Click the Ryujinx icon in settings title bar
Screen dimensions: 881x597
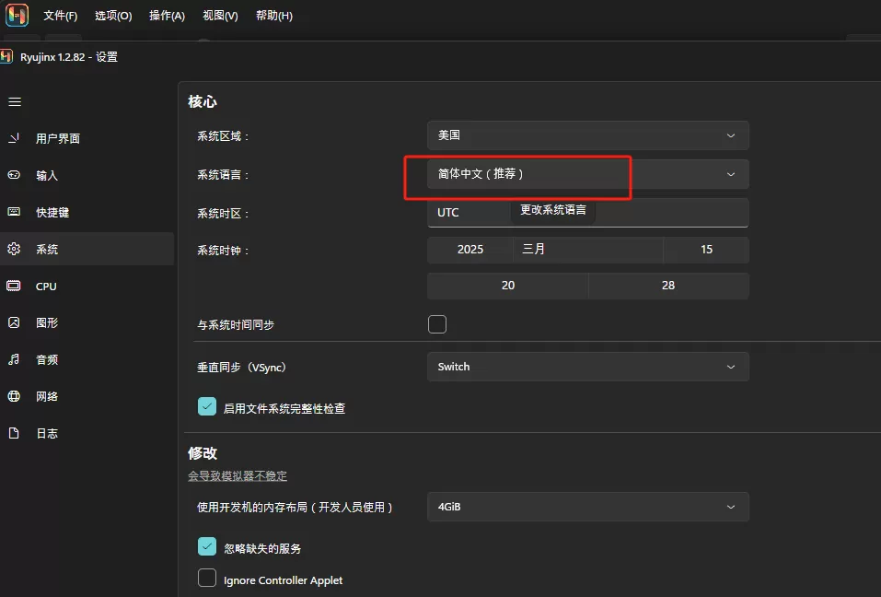coord(6,57)
